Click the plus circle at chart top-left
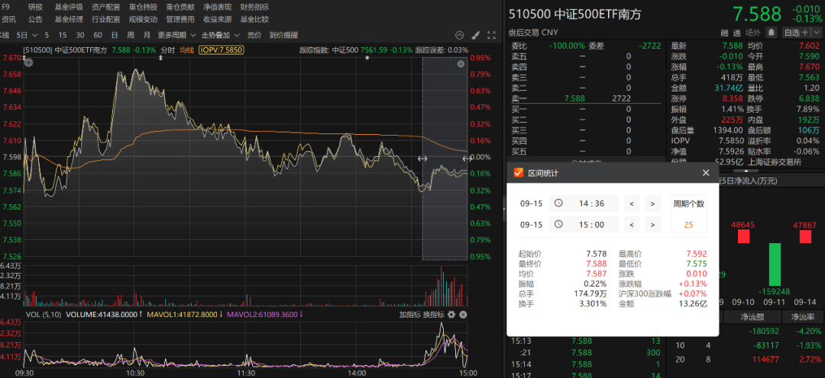The image size is (825, 378). pos(29,62)
